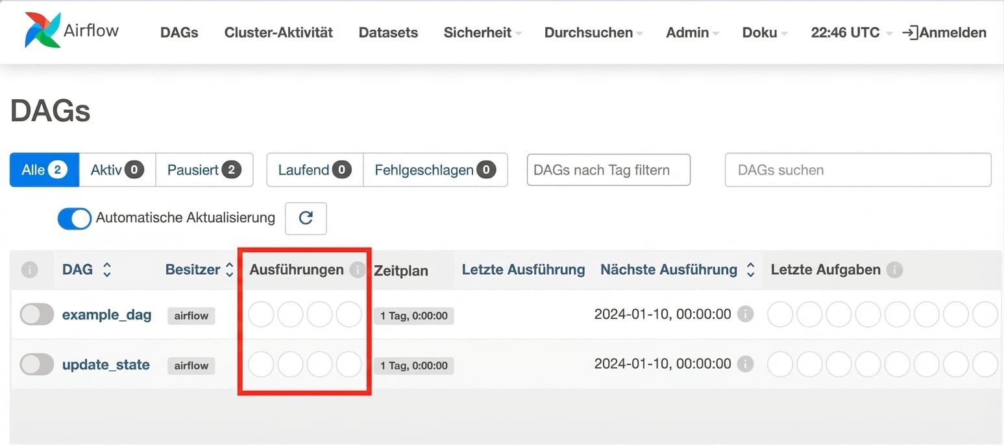Open Cluster-Aktivität in the navbar
Image resolution: width=1004 pixels, height=446 pixels.
(x=278, y=32)
